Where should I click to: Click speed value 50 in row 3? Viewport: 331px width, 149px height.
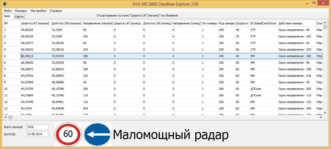(x=243, y=43)
